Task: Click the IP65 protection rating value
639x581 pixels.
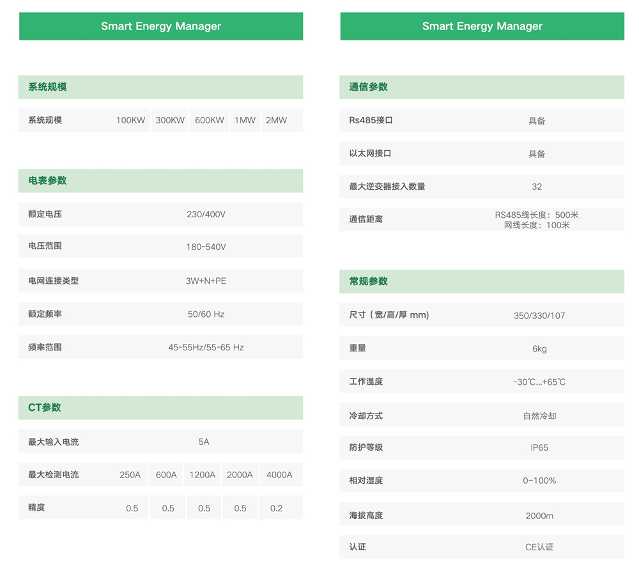Action: click(539, 447)
